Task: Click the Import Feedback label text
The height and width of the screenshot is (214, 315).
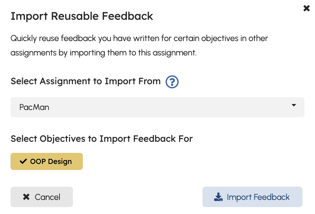Action: point(258,197)
